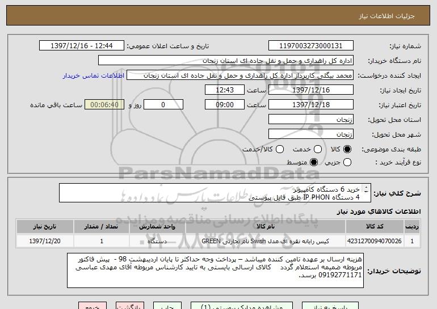Click the واحد شمارش column header
This screenshot has height=309, width=437.
[x=157, y=226]
